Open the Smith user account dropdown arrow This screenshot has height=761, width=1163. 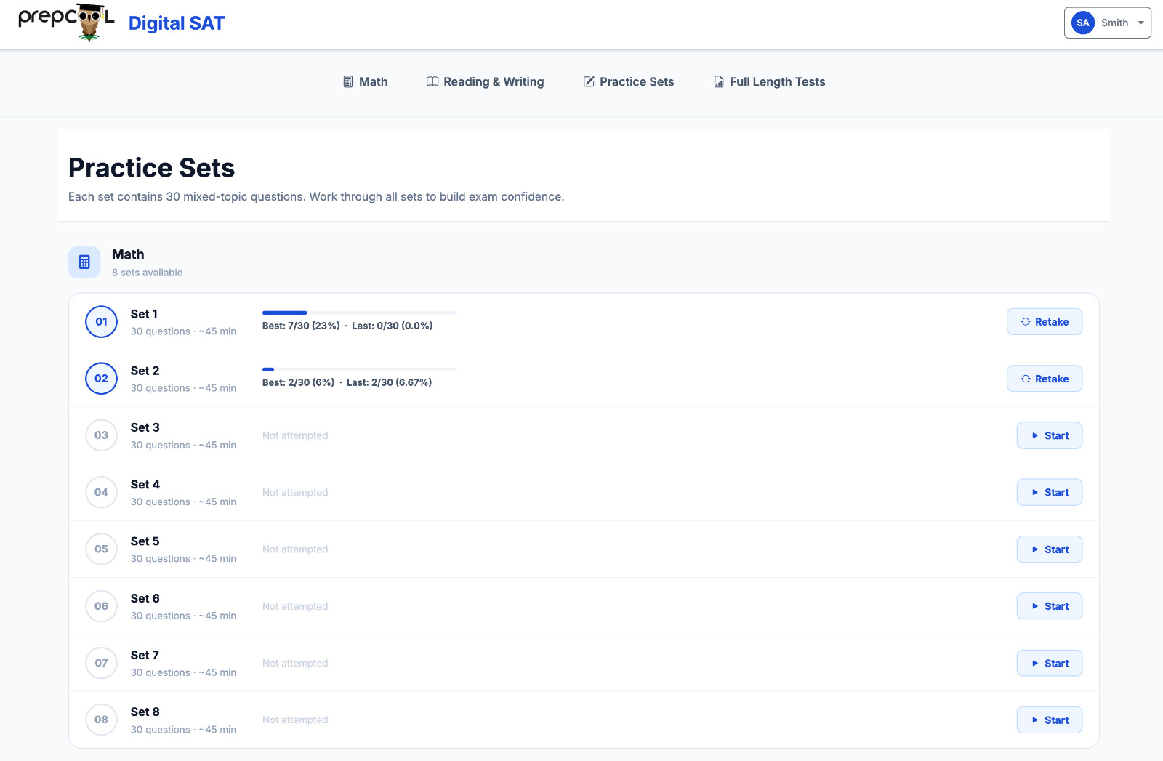1140,23
